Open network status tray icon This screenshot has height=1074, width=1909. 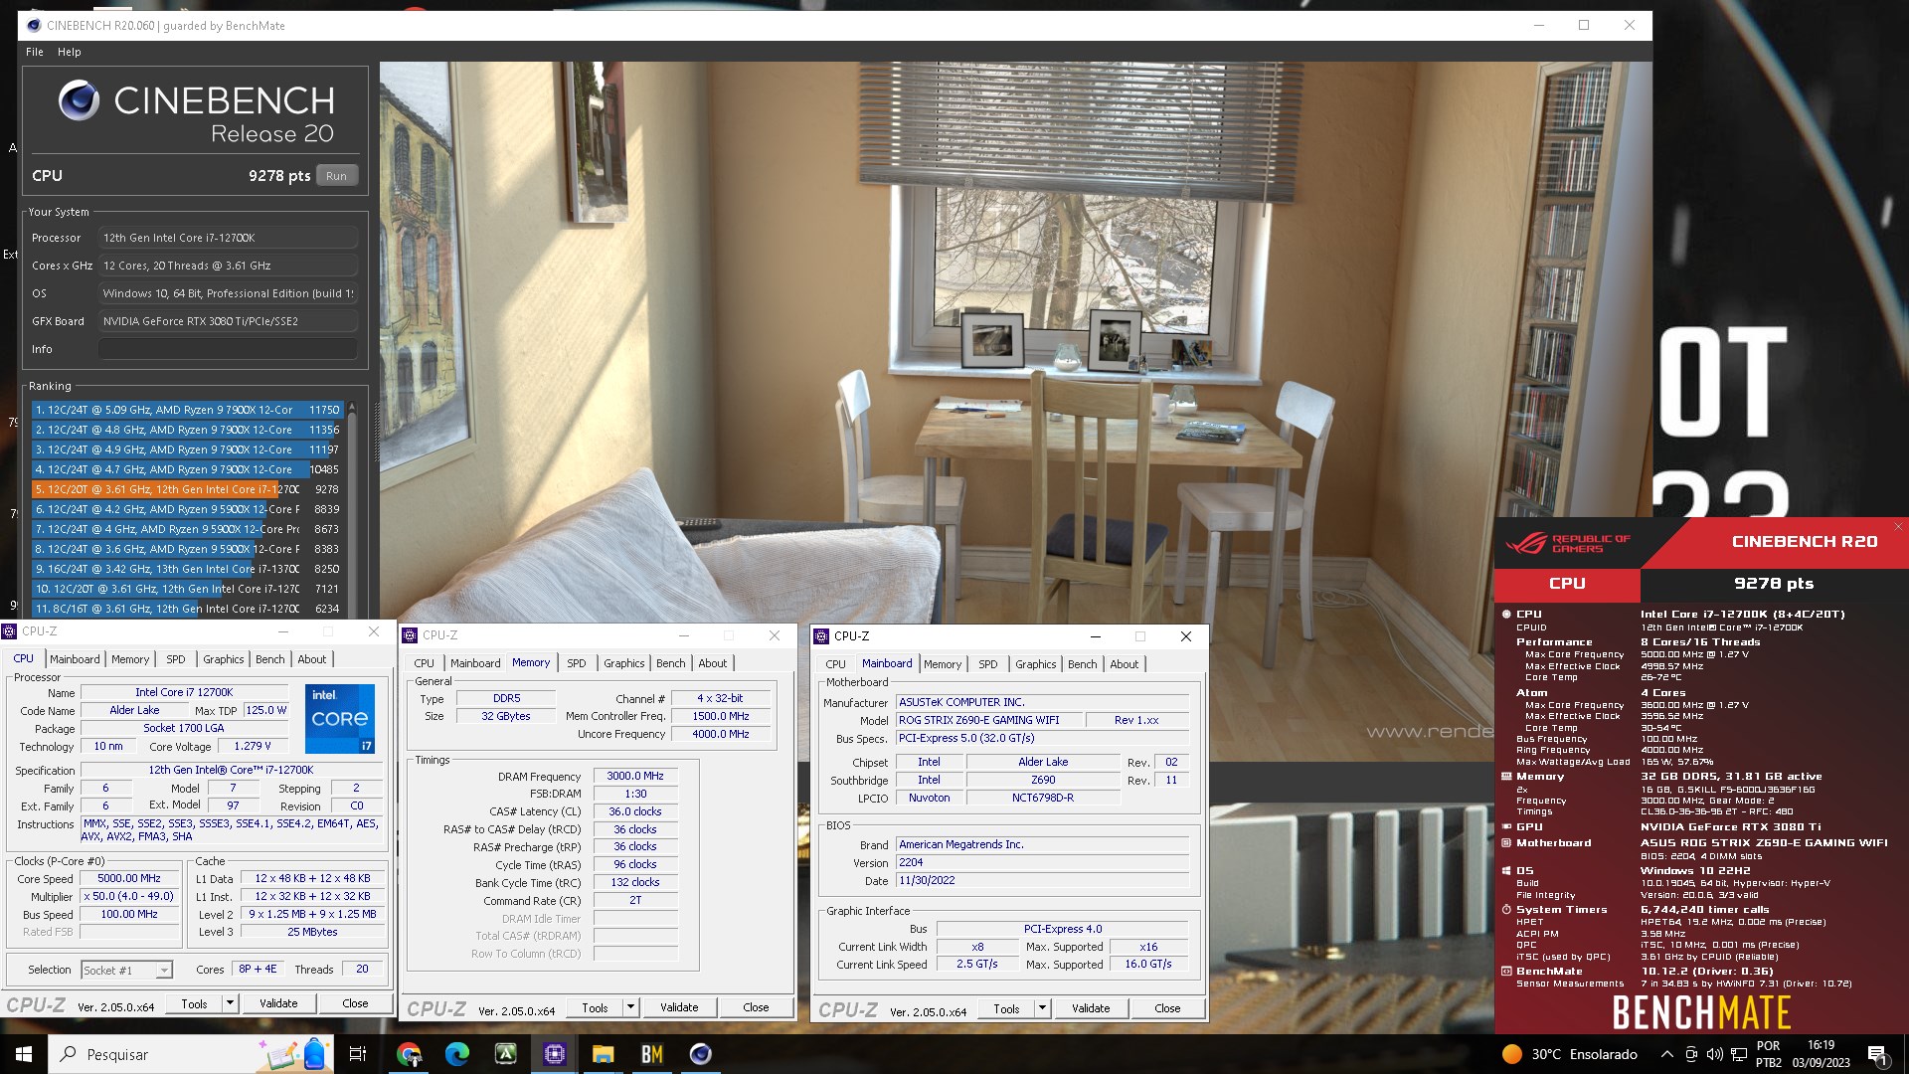pyautogui.click(x=1739, y=1054)
